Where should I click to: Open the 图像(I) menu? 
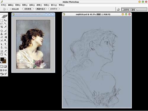point(18,5)
